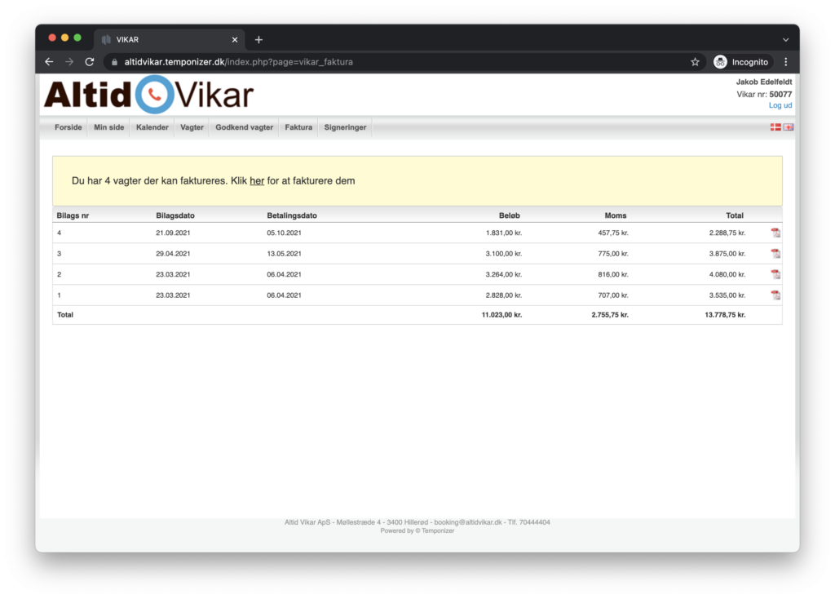
Task: Expand the tab search chevron
Action: (785, 39)
